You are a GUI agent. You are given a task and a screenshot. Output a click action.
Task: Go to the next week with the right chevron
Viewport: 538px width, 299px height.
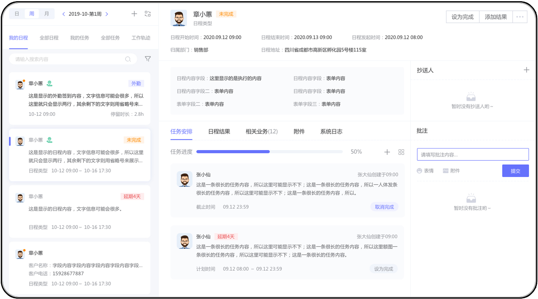107,14
